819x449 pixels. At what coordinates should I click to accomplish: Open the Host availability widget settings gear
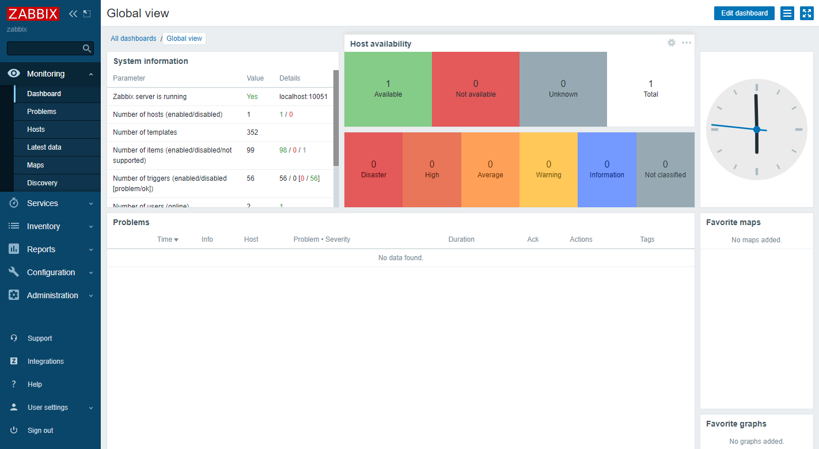pyautogui.click(x=672, y=43)
